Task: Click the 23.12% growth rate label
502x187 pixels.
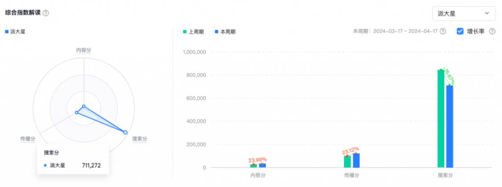Action: click(x=351, y=150)
